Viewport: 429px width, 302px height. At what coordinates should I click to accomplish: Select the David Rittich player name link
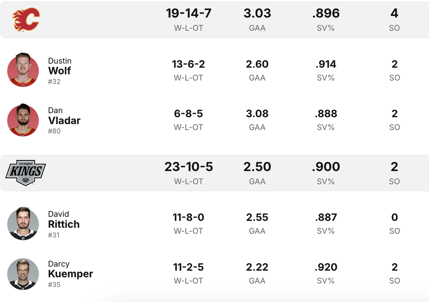[64, 220]
